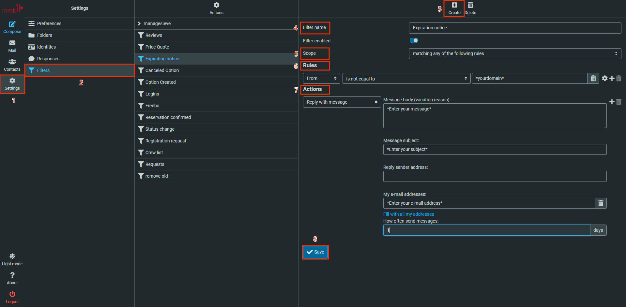Select the Crew list filter
The image size is (626, 307).
pyautogui.click(x=216, y=153)
